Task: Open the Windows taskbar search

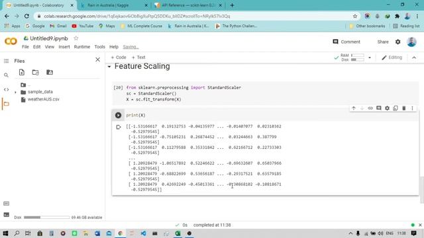Action: tap(17, 233)
